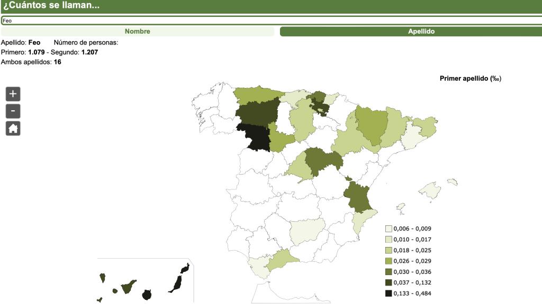
Task: Select the Girona province in the northeast
Action: [x=426, y=127]
